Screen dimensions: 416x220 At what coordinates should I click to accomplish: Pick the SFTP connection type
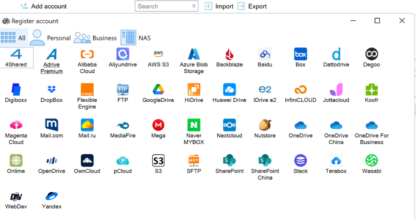pyautogui.click(x=194, y=164)
